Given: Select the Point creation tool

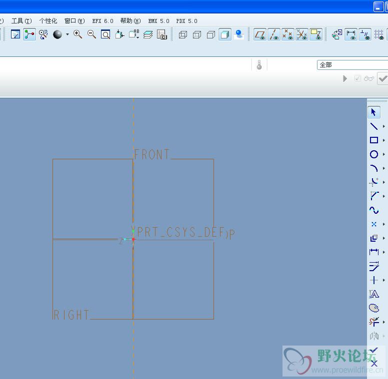Looking at the screenshot, I should (x=373, y=224).
